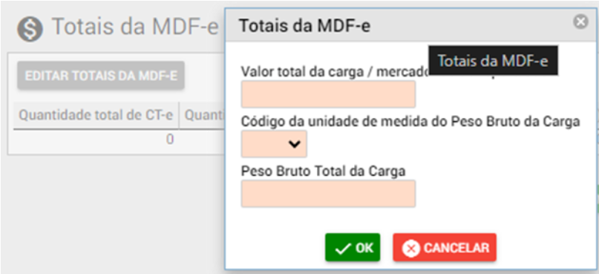
Task: Click the checkmark icon inside the OK button
Action: point(343,249)
